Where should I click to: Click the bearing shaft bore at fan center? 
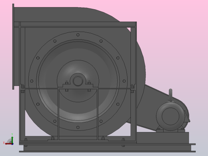[x=78, y=81]
